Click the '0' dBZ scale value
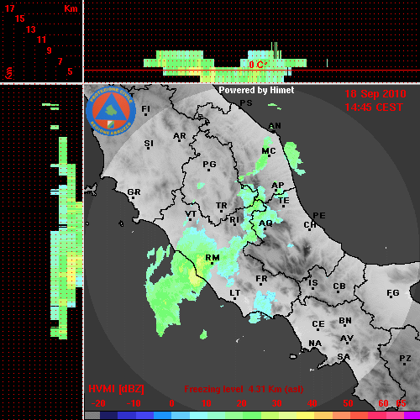The image size is (420, 420). [x=171, y=403]
